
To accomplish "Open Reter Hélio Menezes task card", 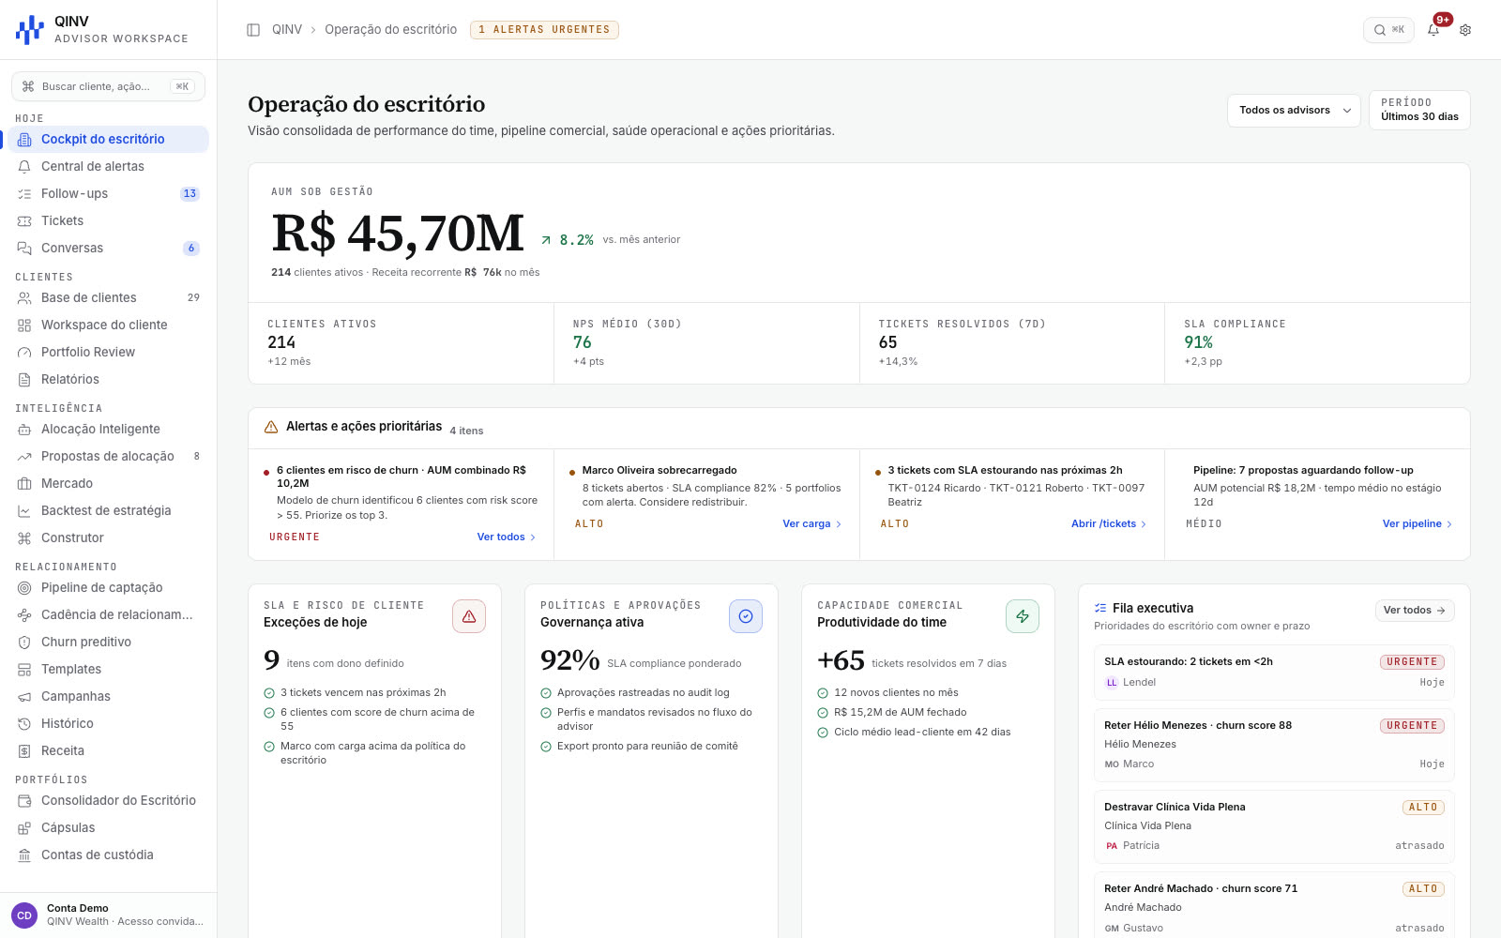I will coord(1274,746).
